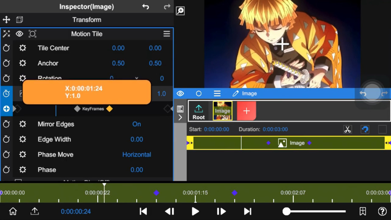Edit Edge Width value 0.00
Screen dimensions: 391x220
tap(137, 139)
